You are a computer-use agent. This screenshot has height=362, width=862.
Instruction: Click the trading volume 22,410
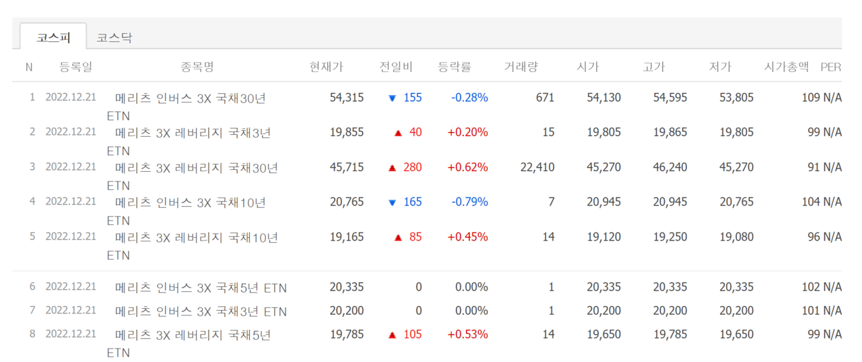pyautogui.click(x=537, y=167)
